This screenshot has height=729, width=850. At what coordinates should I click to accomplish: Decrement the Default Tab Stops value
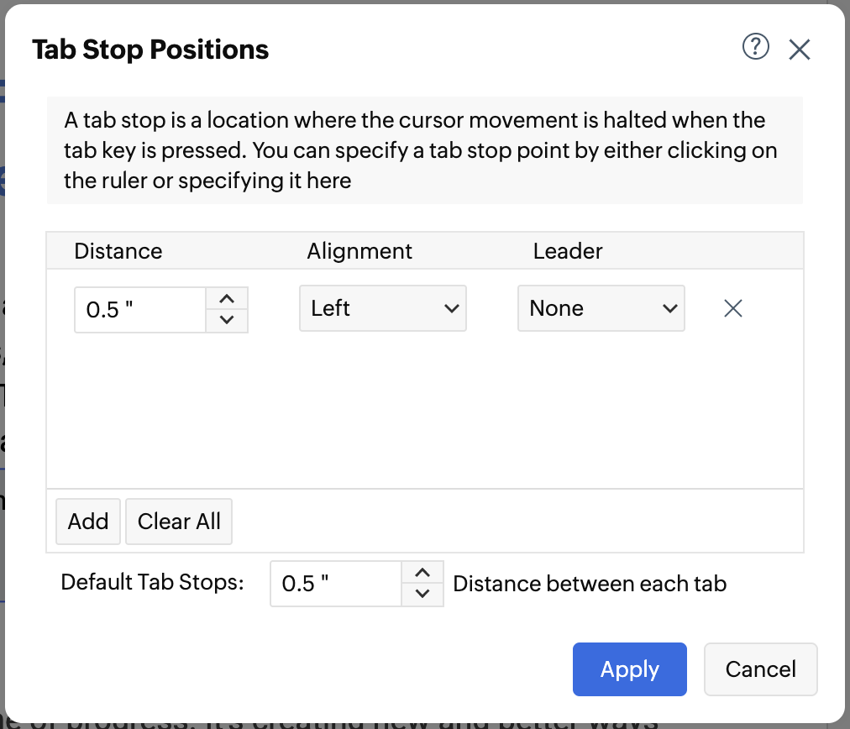422,595
